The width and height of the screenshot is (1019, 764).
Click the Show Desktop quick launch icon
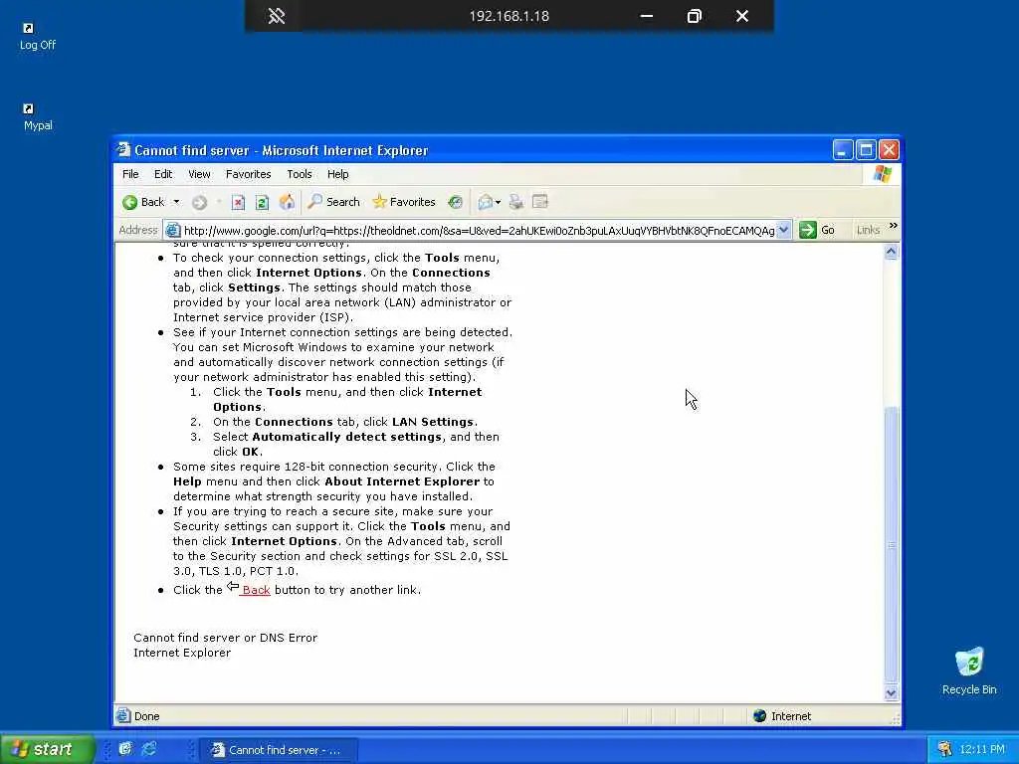[x=125, y=749]
